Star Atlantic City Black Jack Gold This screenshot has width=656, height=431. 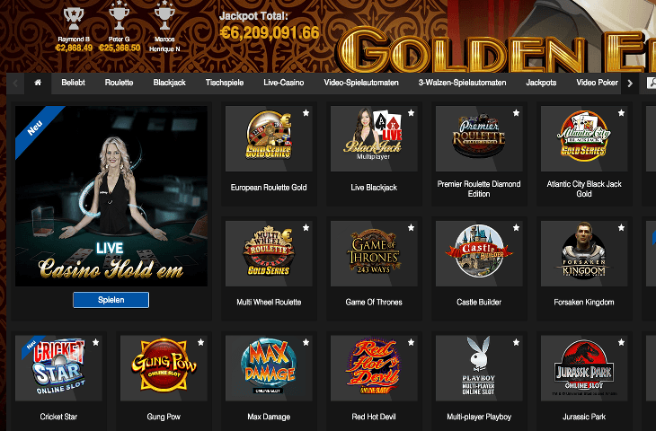pos(621,113)
